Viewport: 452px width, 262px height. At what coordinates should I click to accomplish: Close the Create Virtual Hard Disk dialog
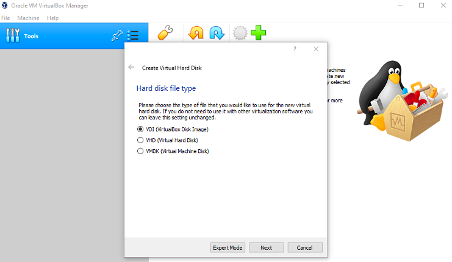[x=316, y=49]
